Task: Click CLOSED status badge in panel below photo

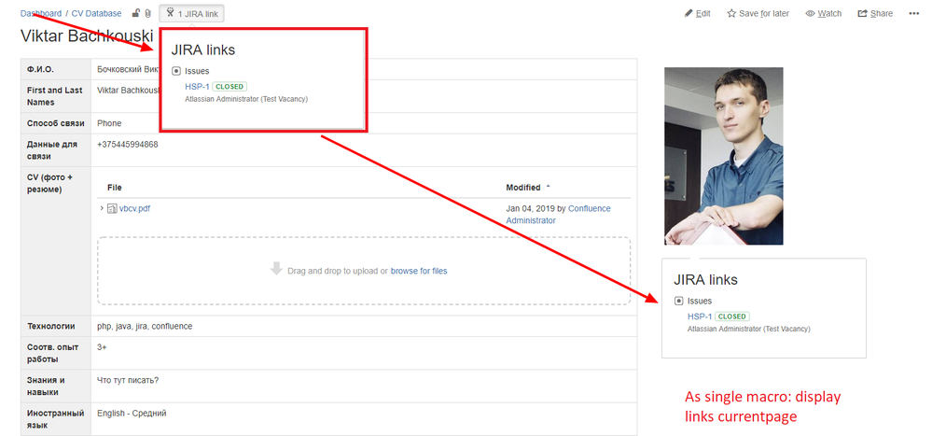Action: pyautogui.click(x=732, y=316)
